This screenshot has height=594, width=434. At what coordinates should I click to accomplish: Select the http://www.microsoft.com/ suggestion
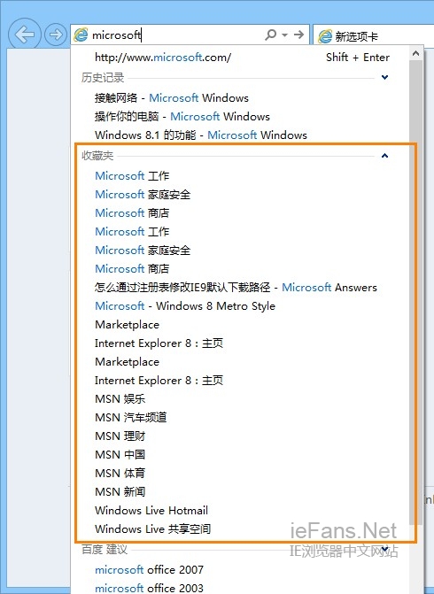click(242, 58)
